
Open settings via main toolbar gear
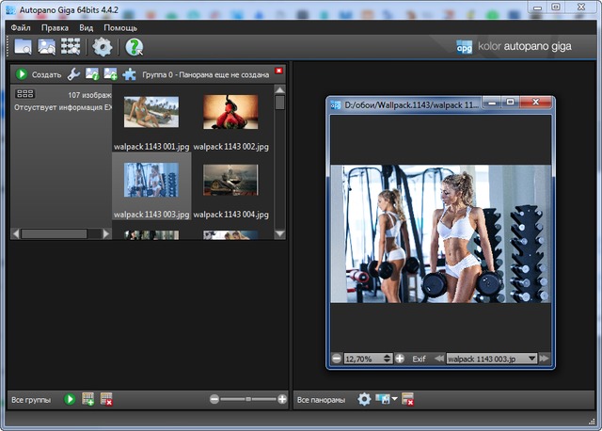click(102, 47)
